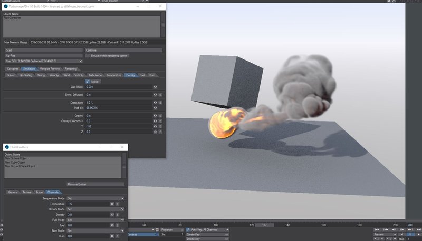Screen dimensions: 422x241
Task: Click the Fluid Emitters list scrollbar
Action: coord(124,166)
